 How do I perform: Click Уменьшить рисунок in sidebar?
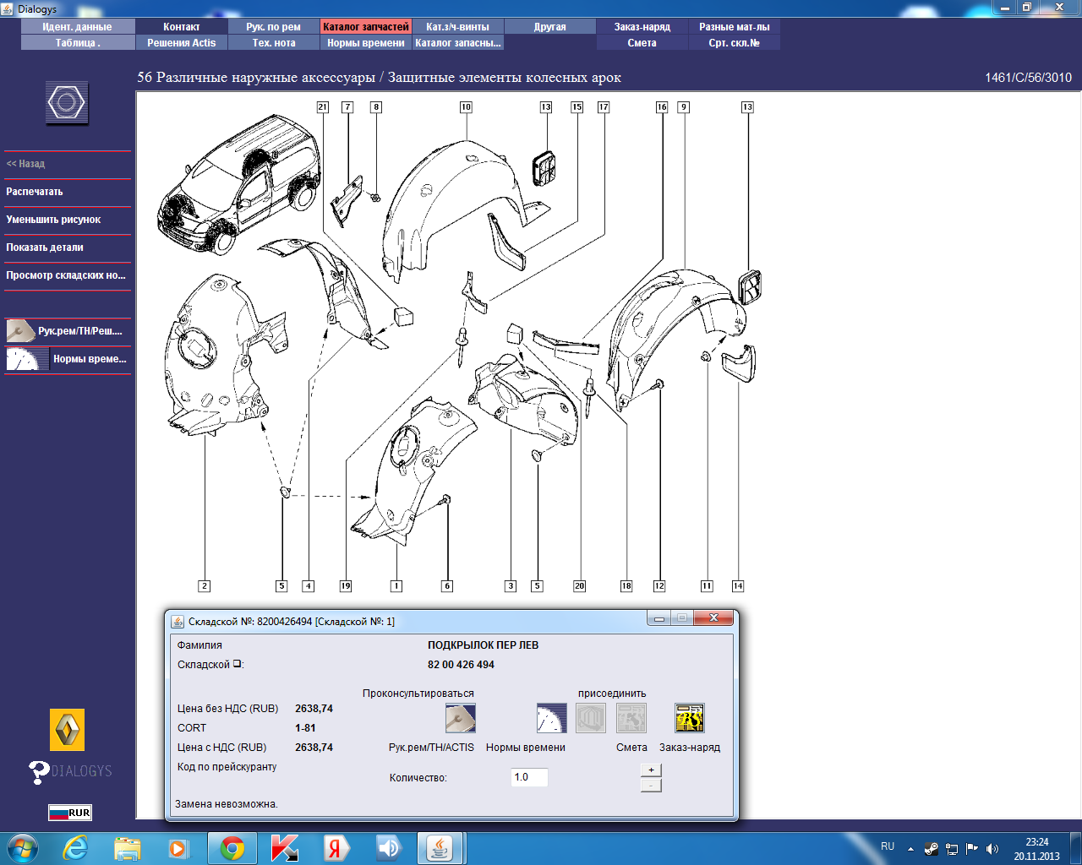pyautogui.click(x=53, y=220)
